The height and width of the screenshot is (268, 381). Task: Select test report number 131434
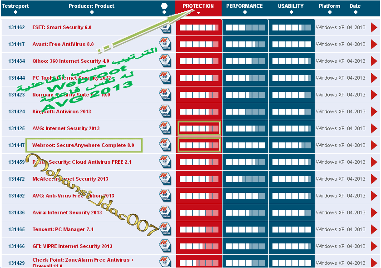coord(16,61)
